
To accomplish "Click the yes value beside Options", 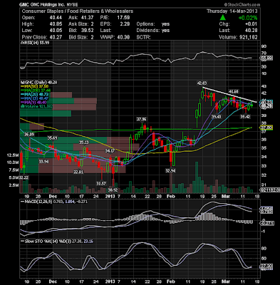I will pos(165,24).
